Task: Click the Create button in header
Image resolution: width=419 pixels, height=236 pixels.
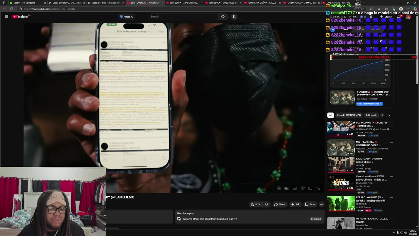Action: click(386, 17)
